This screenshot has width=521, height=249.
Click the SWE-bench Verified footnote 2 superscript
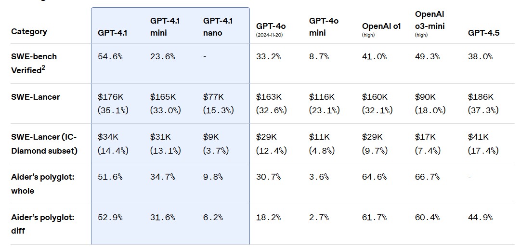coord(43,67)
